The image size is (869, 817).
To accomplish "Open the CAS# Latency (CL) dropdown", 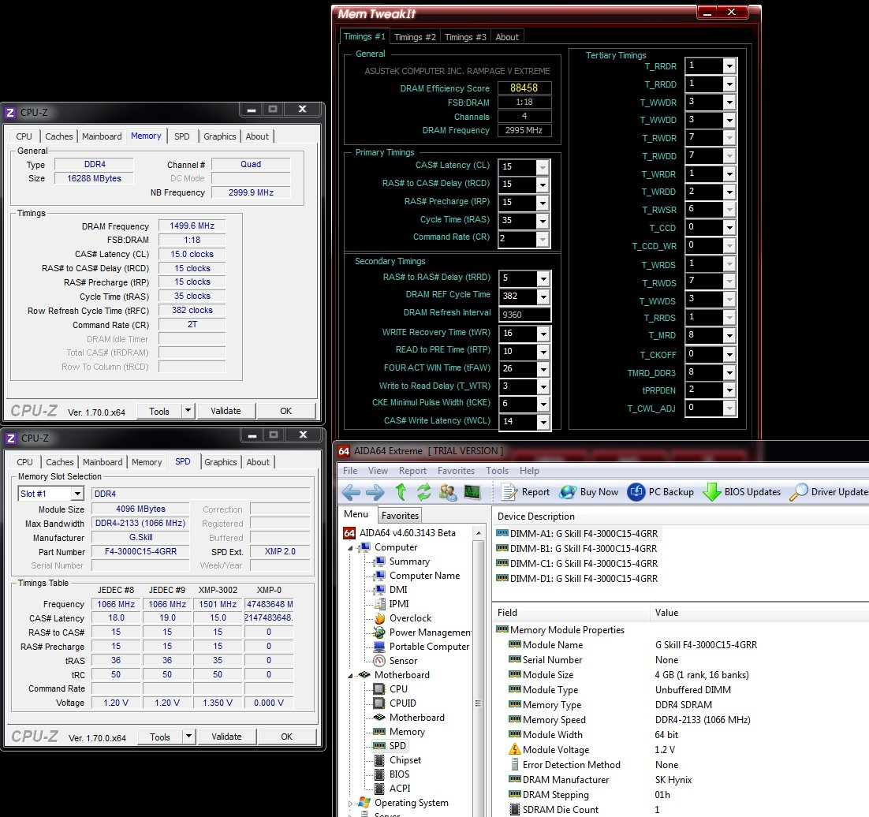I will [543, 166].
